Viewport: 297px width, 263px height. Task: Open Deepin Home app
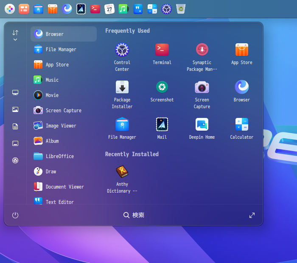(202, 125)
